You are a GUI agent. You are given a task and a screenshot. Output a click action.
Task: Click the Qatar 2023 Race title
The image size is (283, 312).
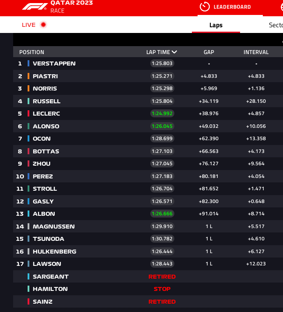[x=71, y=7]
